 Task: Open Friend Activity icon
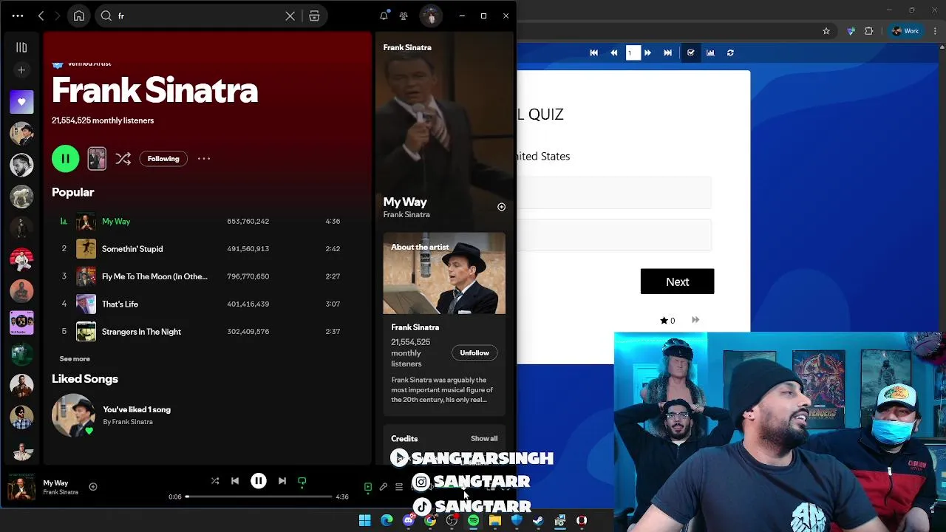(x=404, y=16)
